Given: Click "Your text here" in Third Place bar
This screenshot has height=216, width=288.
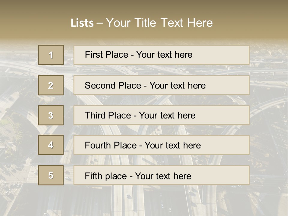Looking at the screenshot, I should (167, 115).
